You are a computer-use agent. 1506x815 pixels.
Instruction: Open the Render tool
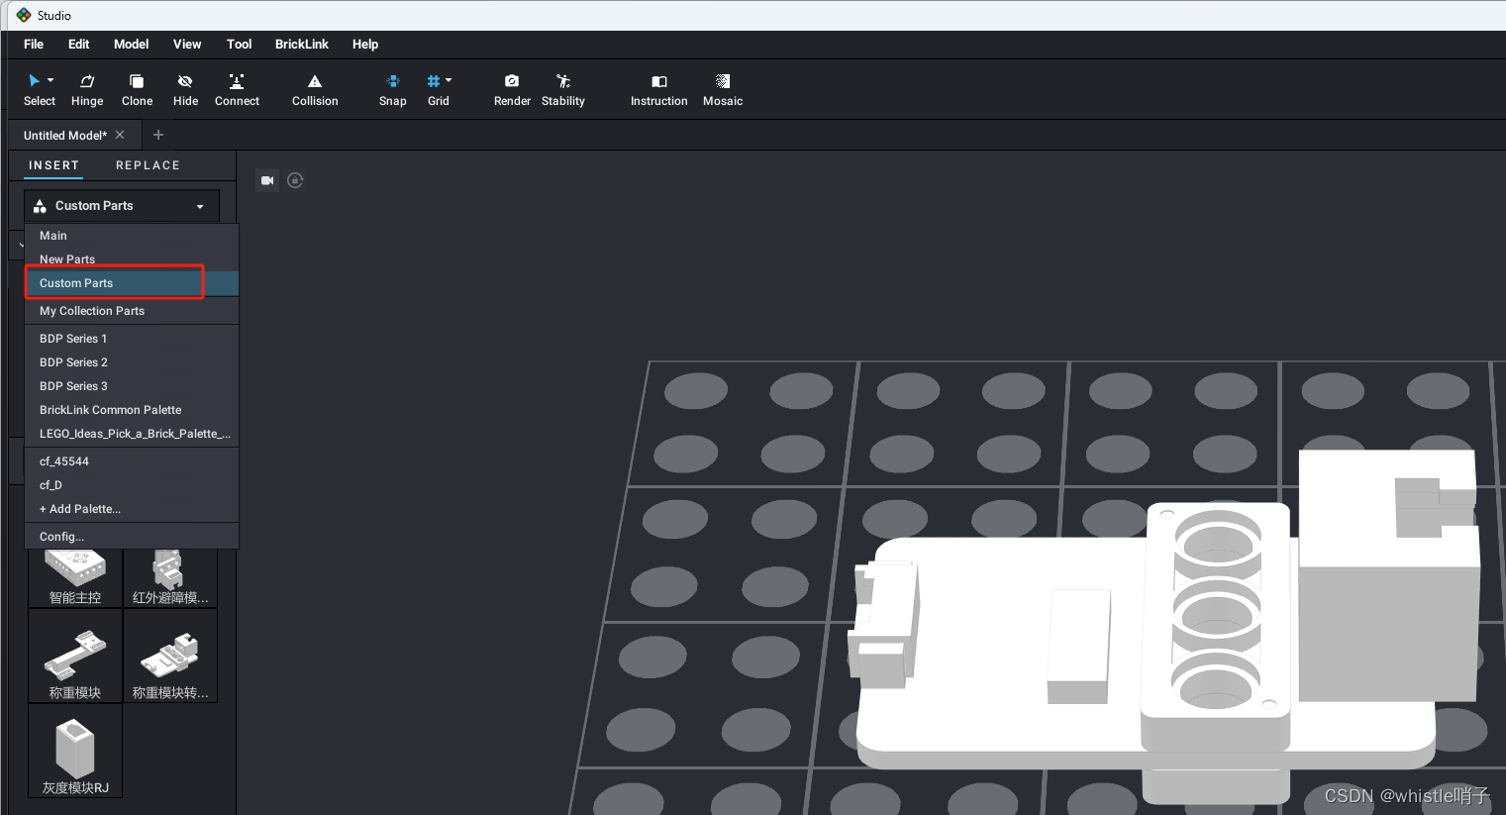[512, 89]
